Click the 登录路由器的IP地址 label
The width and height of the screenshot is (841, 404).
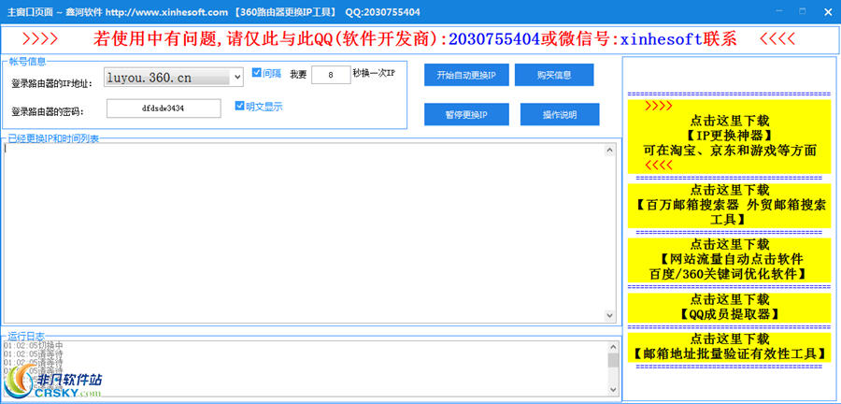click(x=52, y=83)
